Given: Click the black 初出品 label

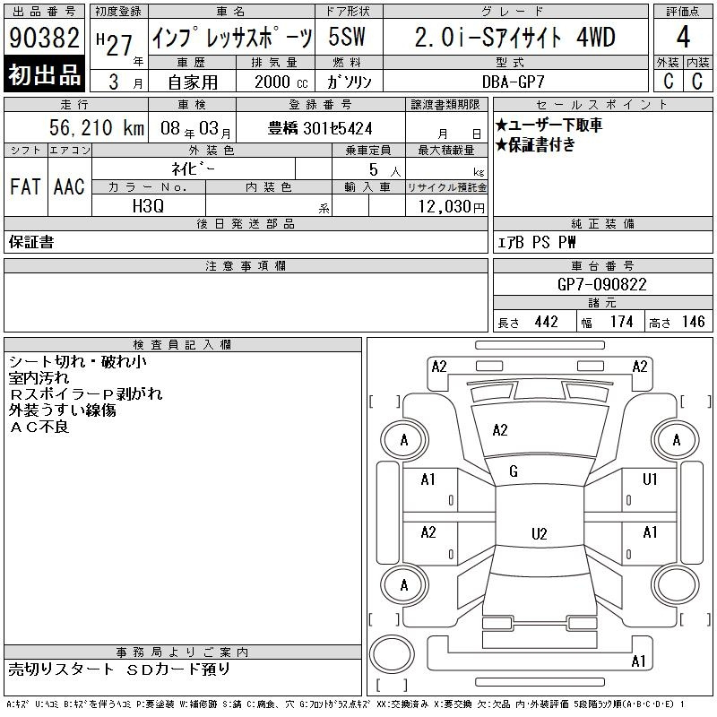Looking at the screenshot, I should tap(44, 74).
